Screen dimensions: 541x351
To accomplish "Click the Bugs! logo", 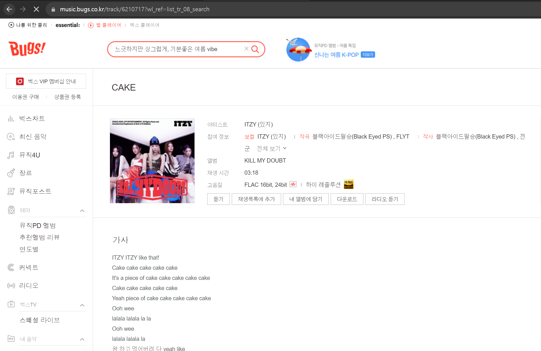I will [27, 49].
